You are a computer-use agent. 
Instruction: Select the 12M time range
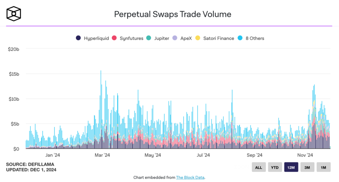pyautogui.click(x=291, y=167)
